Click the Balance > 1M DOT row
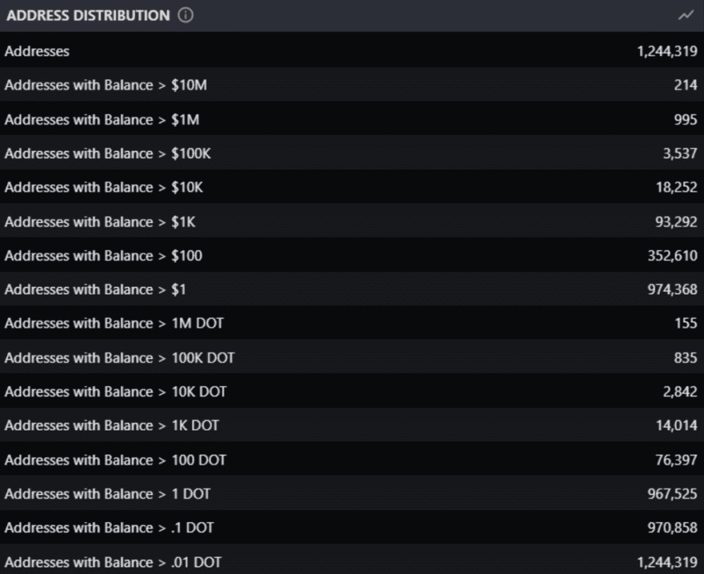Viewport: 704px width, 574px height. [x=352, y=323]
